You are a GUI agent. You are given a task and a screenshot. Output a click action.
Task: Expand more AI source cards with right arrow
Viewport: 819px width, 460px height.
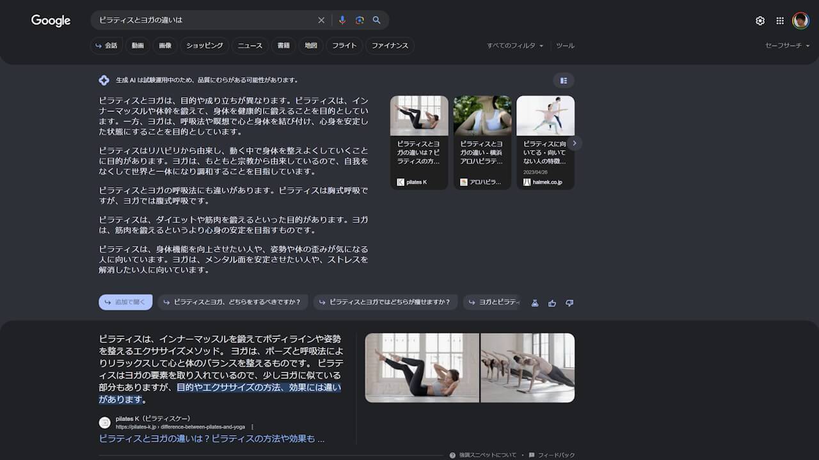pos(574,143)
